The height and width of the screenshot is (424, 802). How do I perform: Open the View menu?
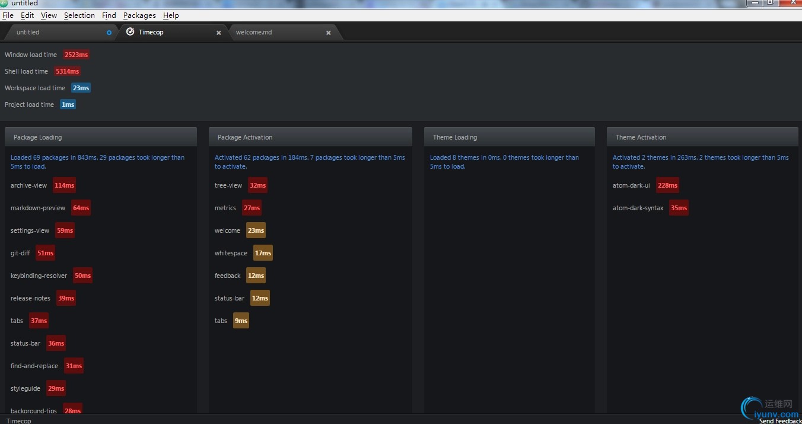coord(49,15)
